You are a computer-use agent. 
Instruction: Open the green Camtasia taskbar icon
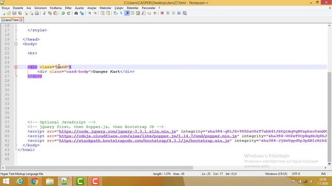coord(80,181)
